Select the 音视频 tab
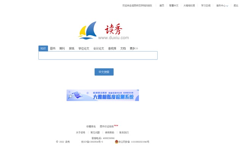 112,49
